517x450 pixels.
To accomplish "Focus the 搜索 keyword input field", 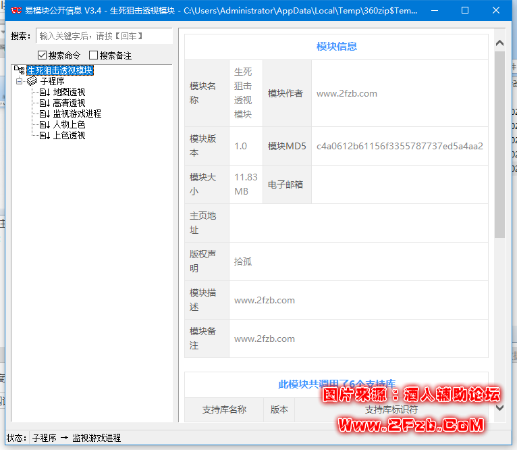I will [x=103, y=36].
